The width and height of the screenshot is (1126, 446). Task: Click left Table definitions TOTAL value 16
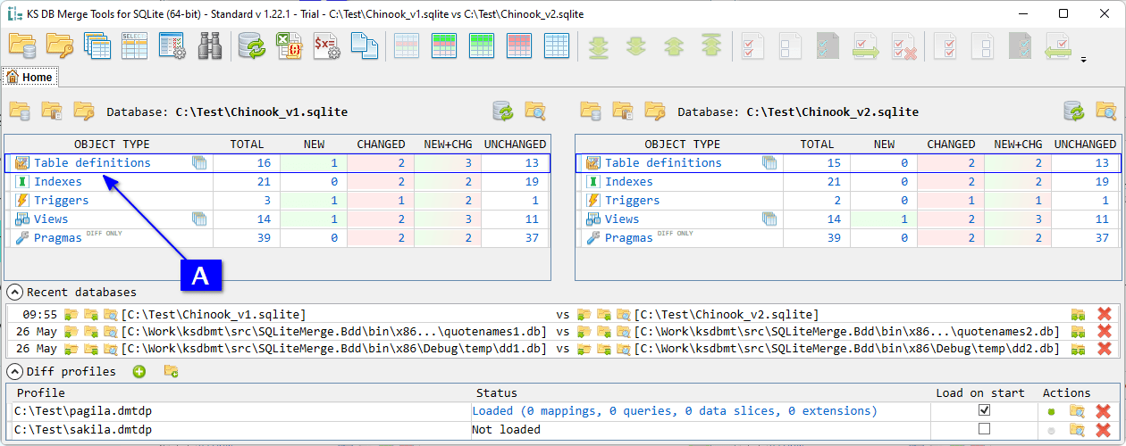point(263,162)
